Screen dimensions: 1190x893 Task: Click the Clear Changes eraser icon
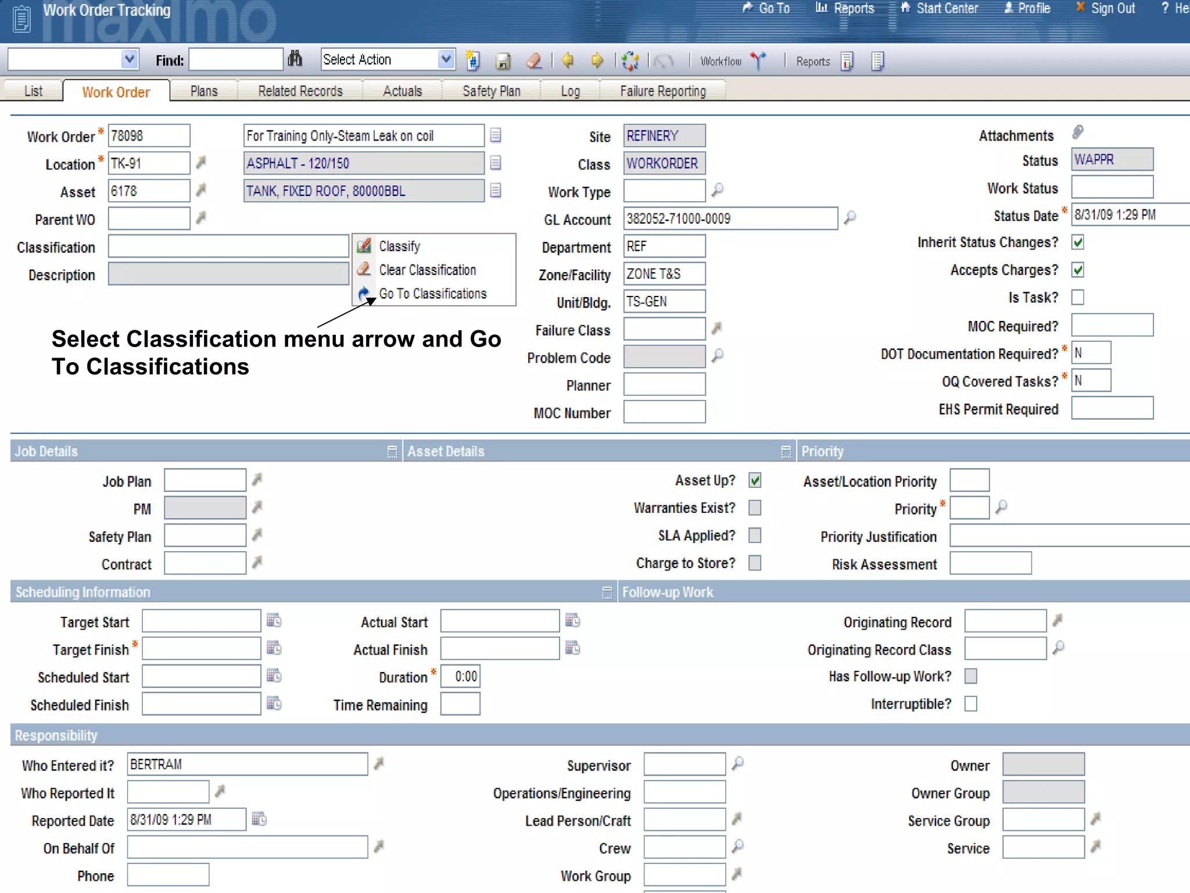coord(534,60)
